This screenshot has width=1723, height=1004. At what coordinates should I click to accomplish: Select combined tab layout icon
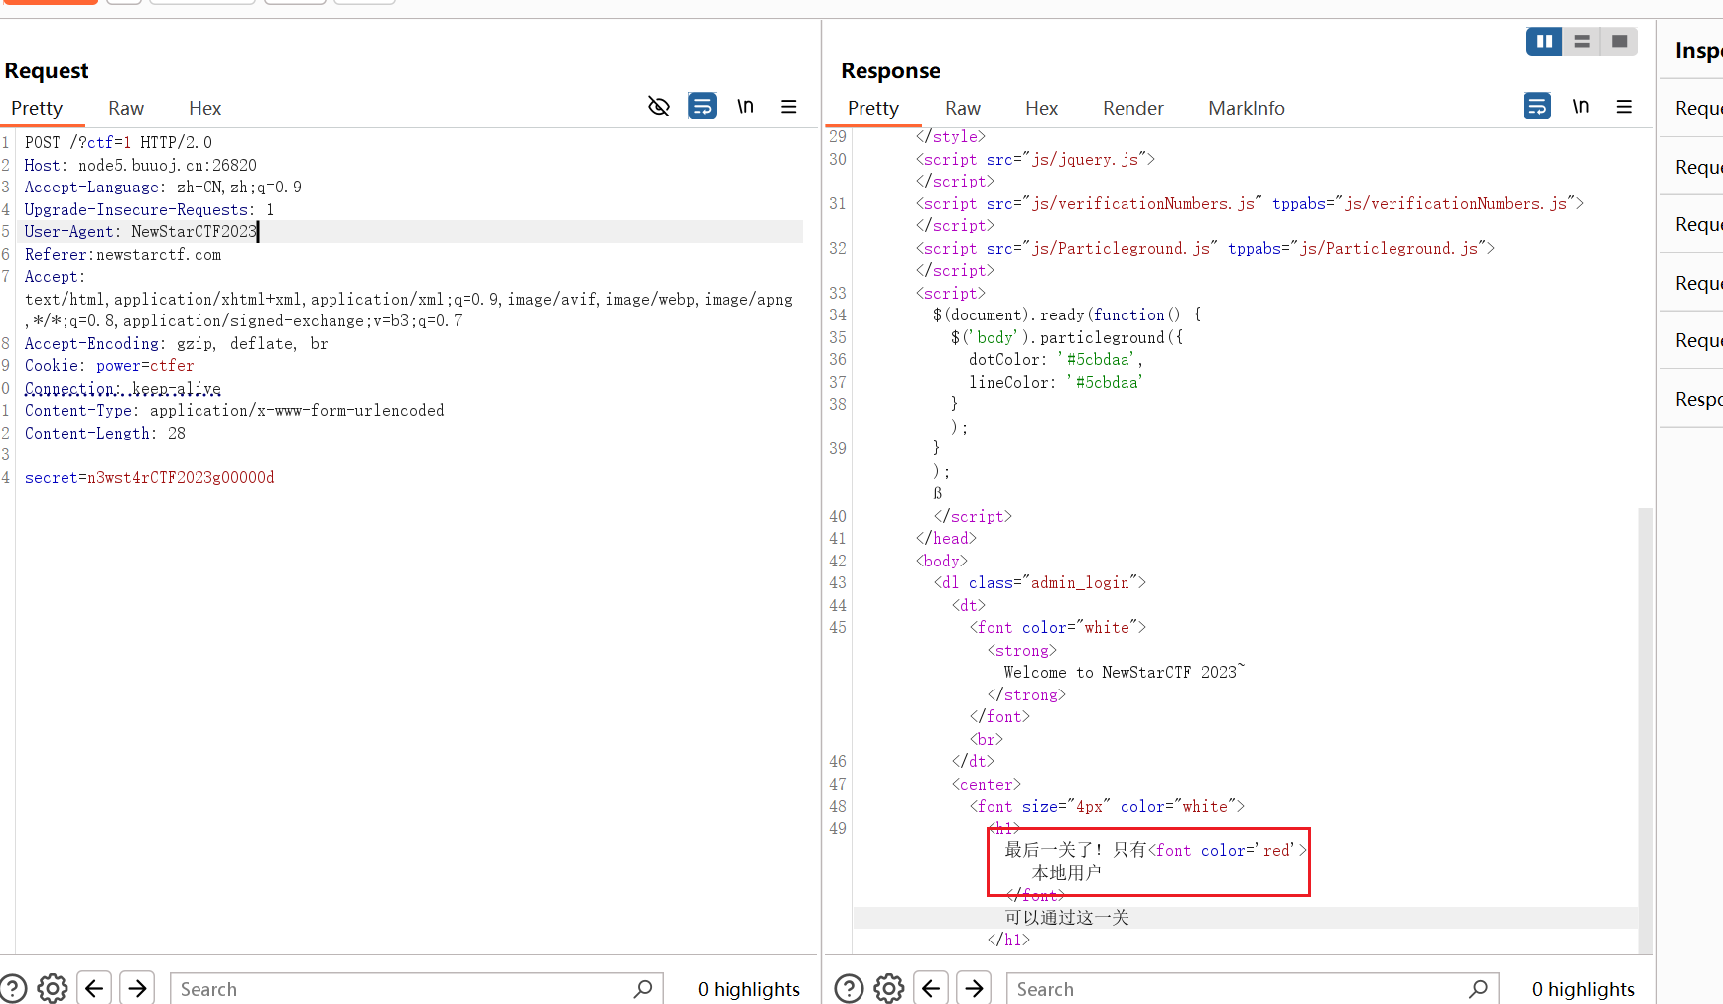tap(1619, 41)
